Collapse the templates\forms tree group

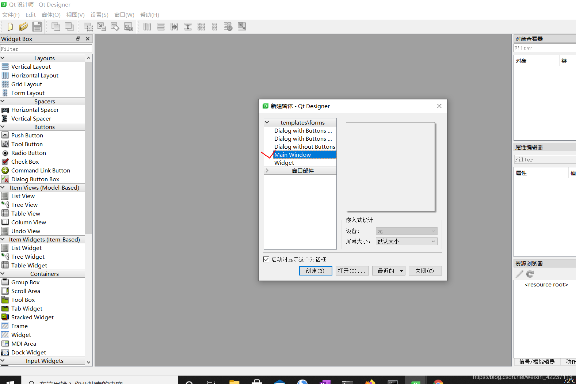tap(267, 122)
